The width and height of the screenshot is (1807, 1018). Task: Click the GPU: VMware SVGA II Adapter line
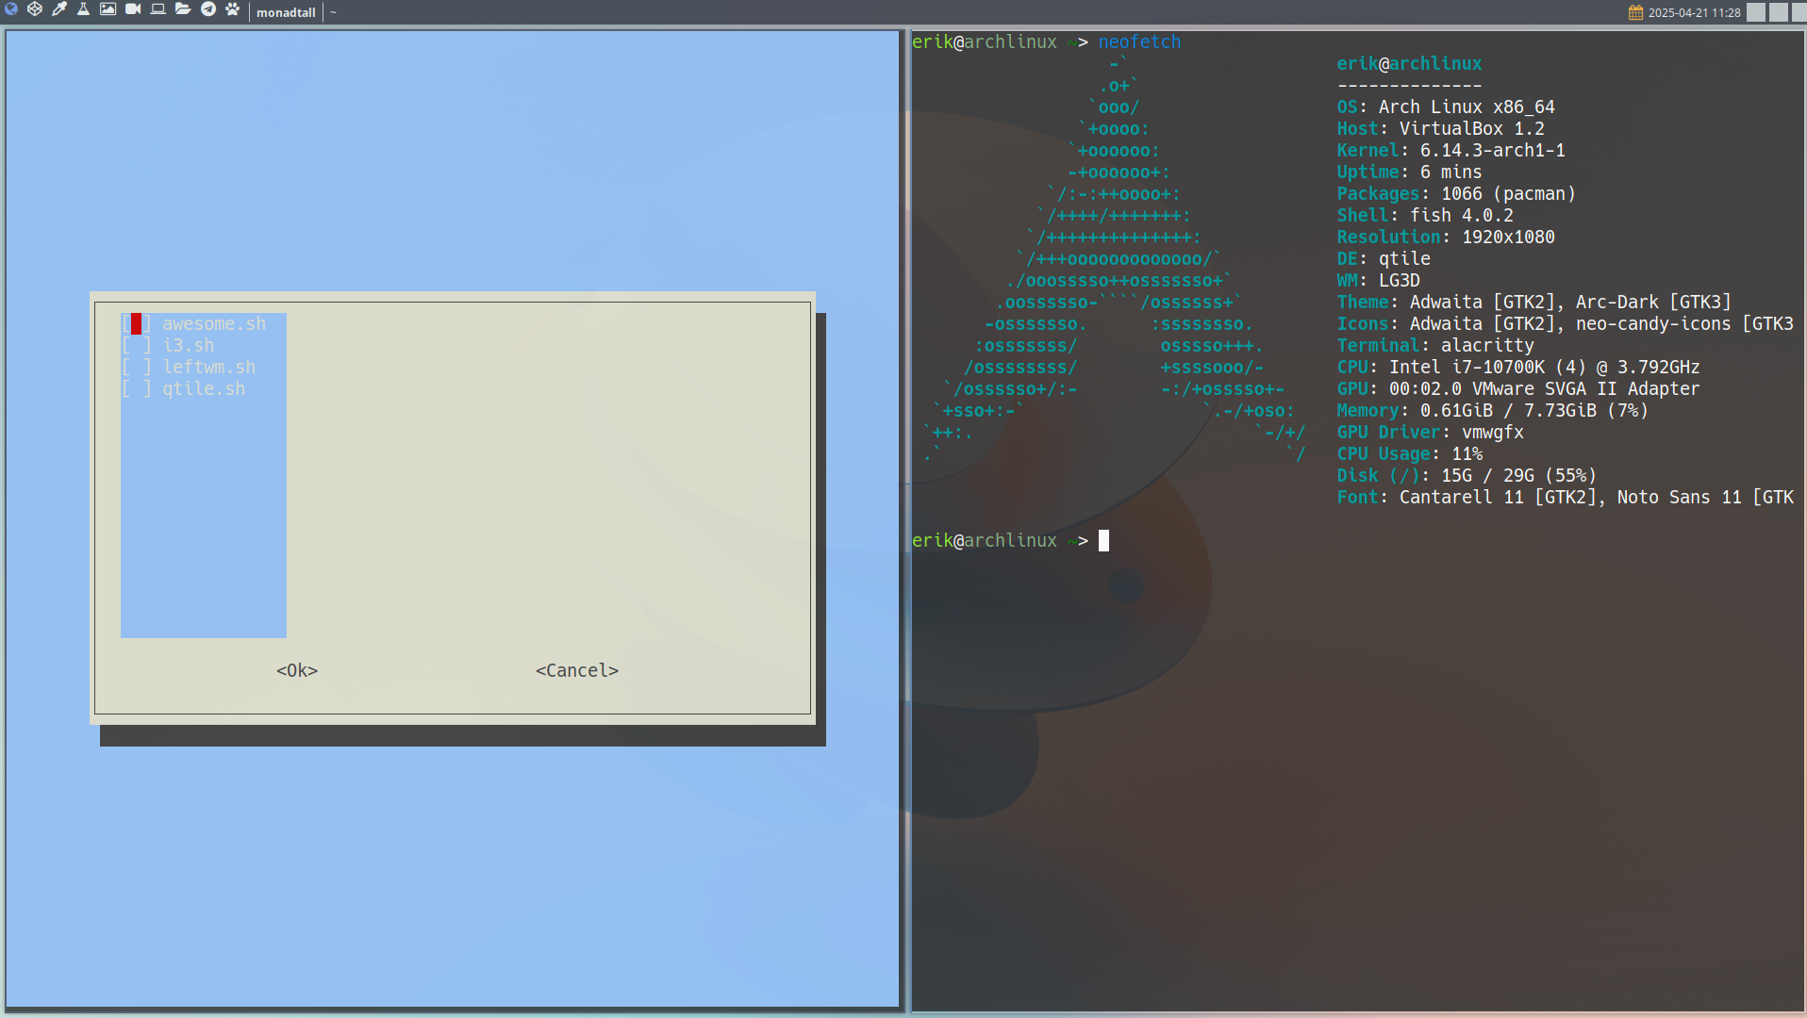click(1518, 389)
